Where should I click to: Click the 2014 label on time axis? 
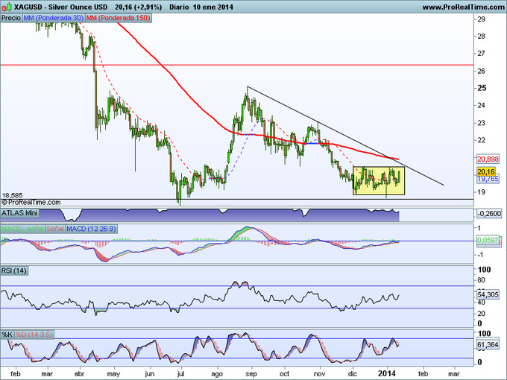[x=387, y=370]
